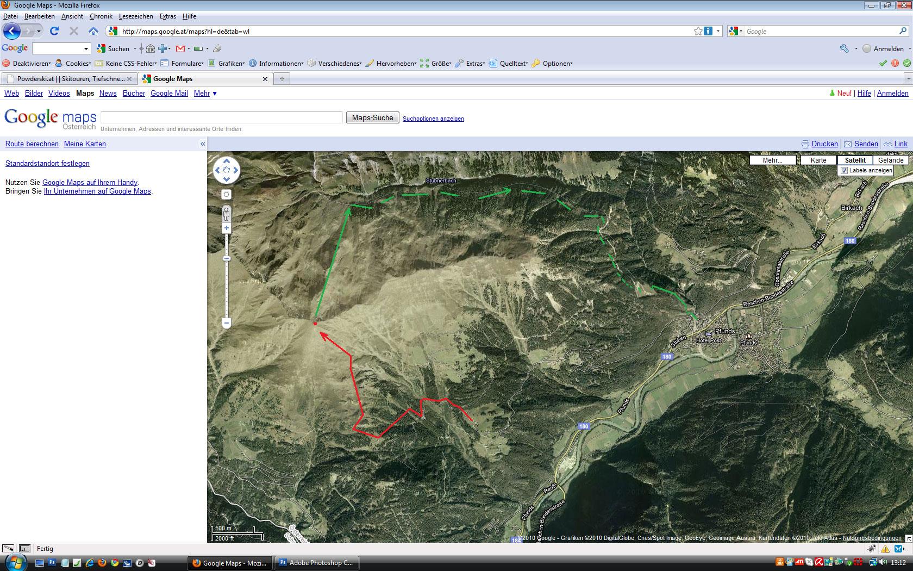Pan the map right with the east arrow
913x571 pixels.
pos(235,170)
